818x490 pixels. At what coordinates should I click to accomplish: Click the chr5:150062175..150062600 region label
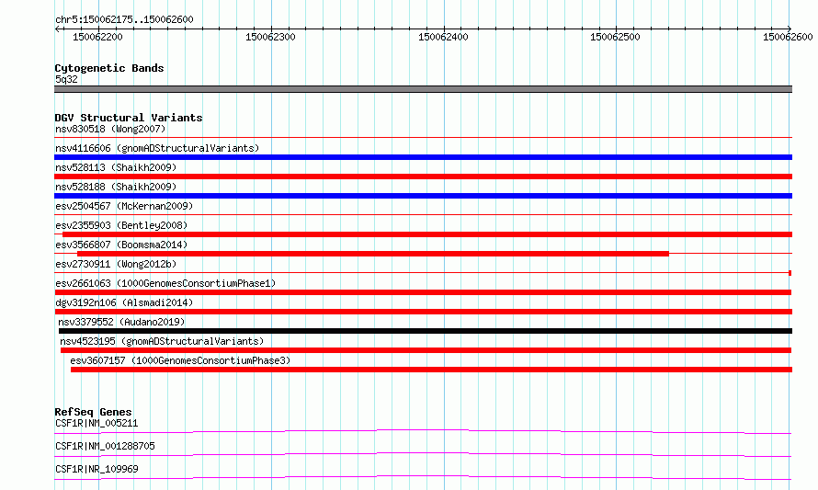coord(124,19)
